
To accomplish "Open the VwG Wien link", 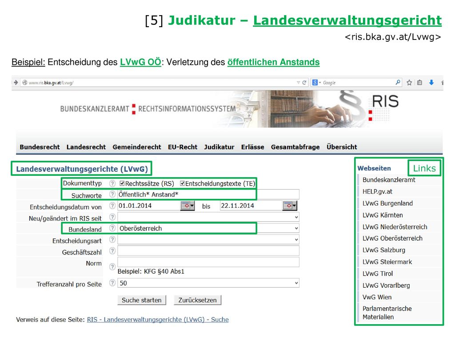I will [x=377, y=297].
